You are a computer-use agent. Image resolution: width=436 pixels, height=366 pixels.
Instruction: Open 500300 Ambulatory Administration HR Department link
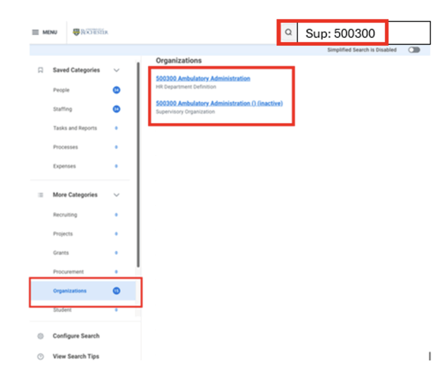[203, 78]
